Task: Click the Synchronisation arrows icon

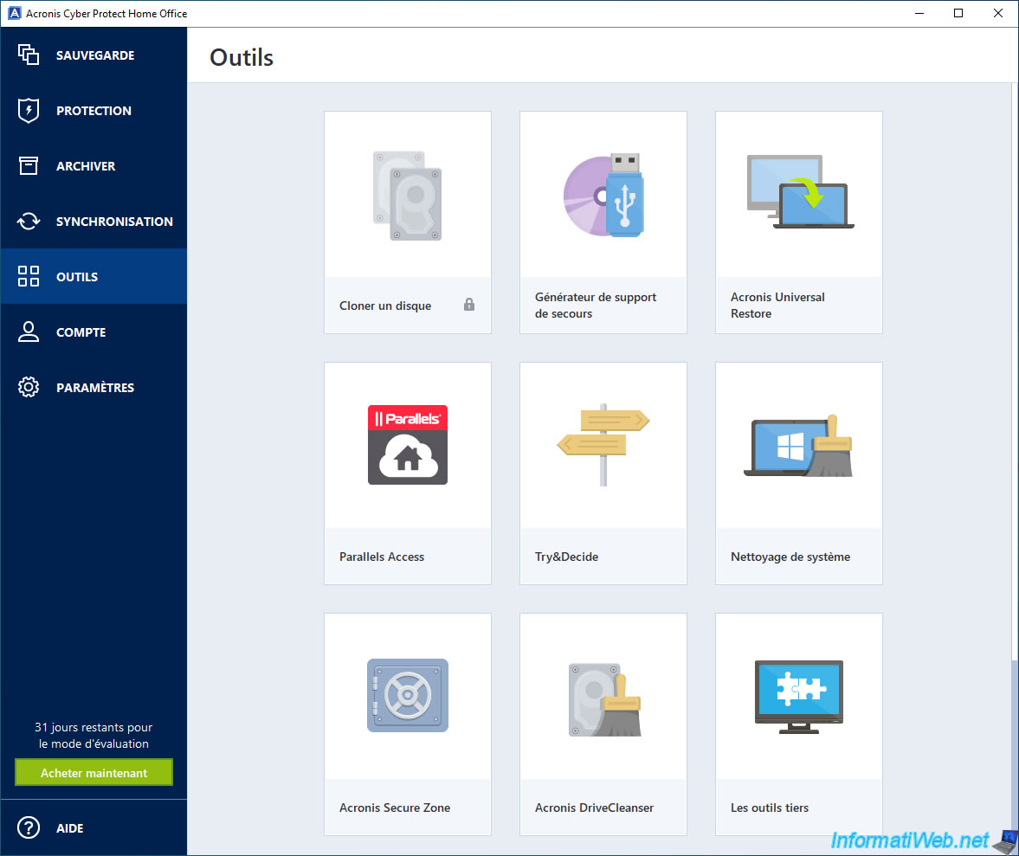Action: tap(29, 222)
